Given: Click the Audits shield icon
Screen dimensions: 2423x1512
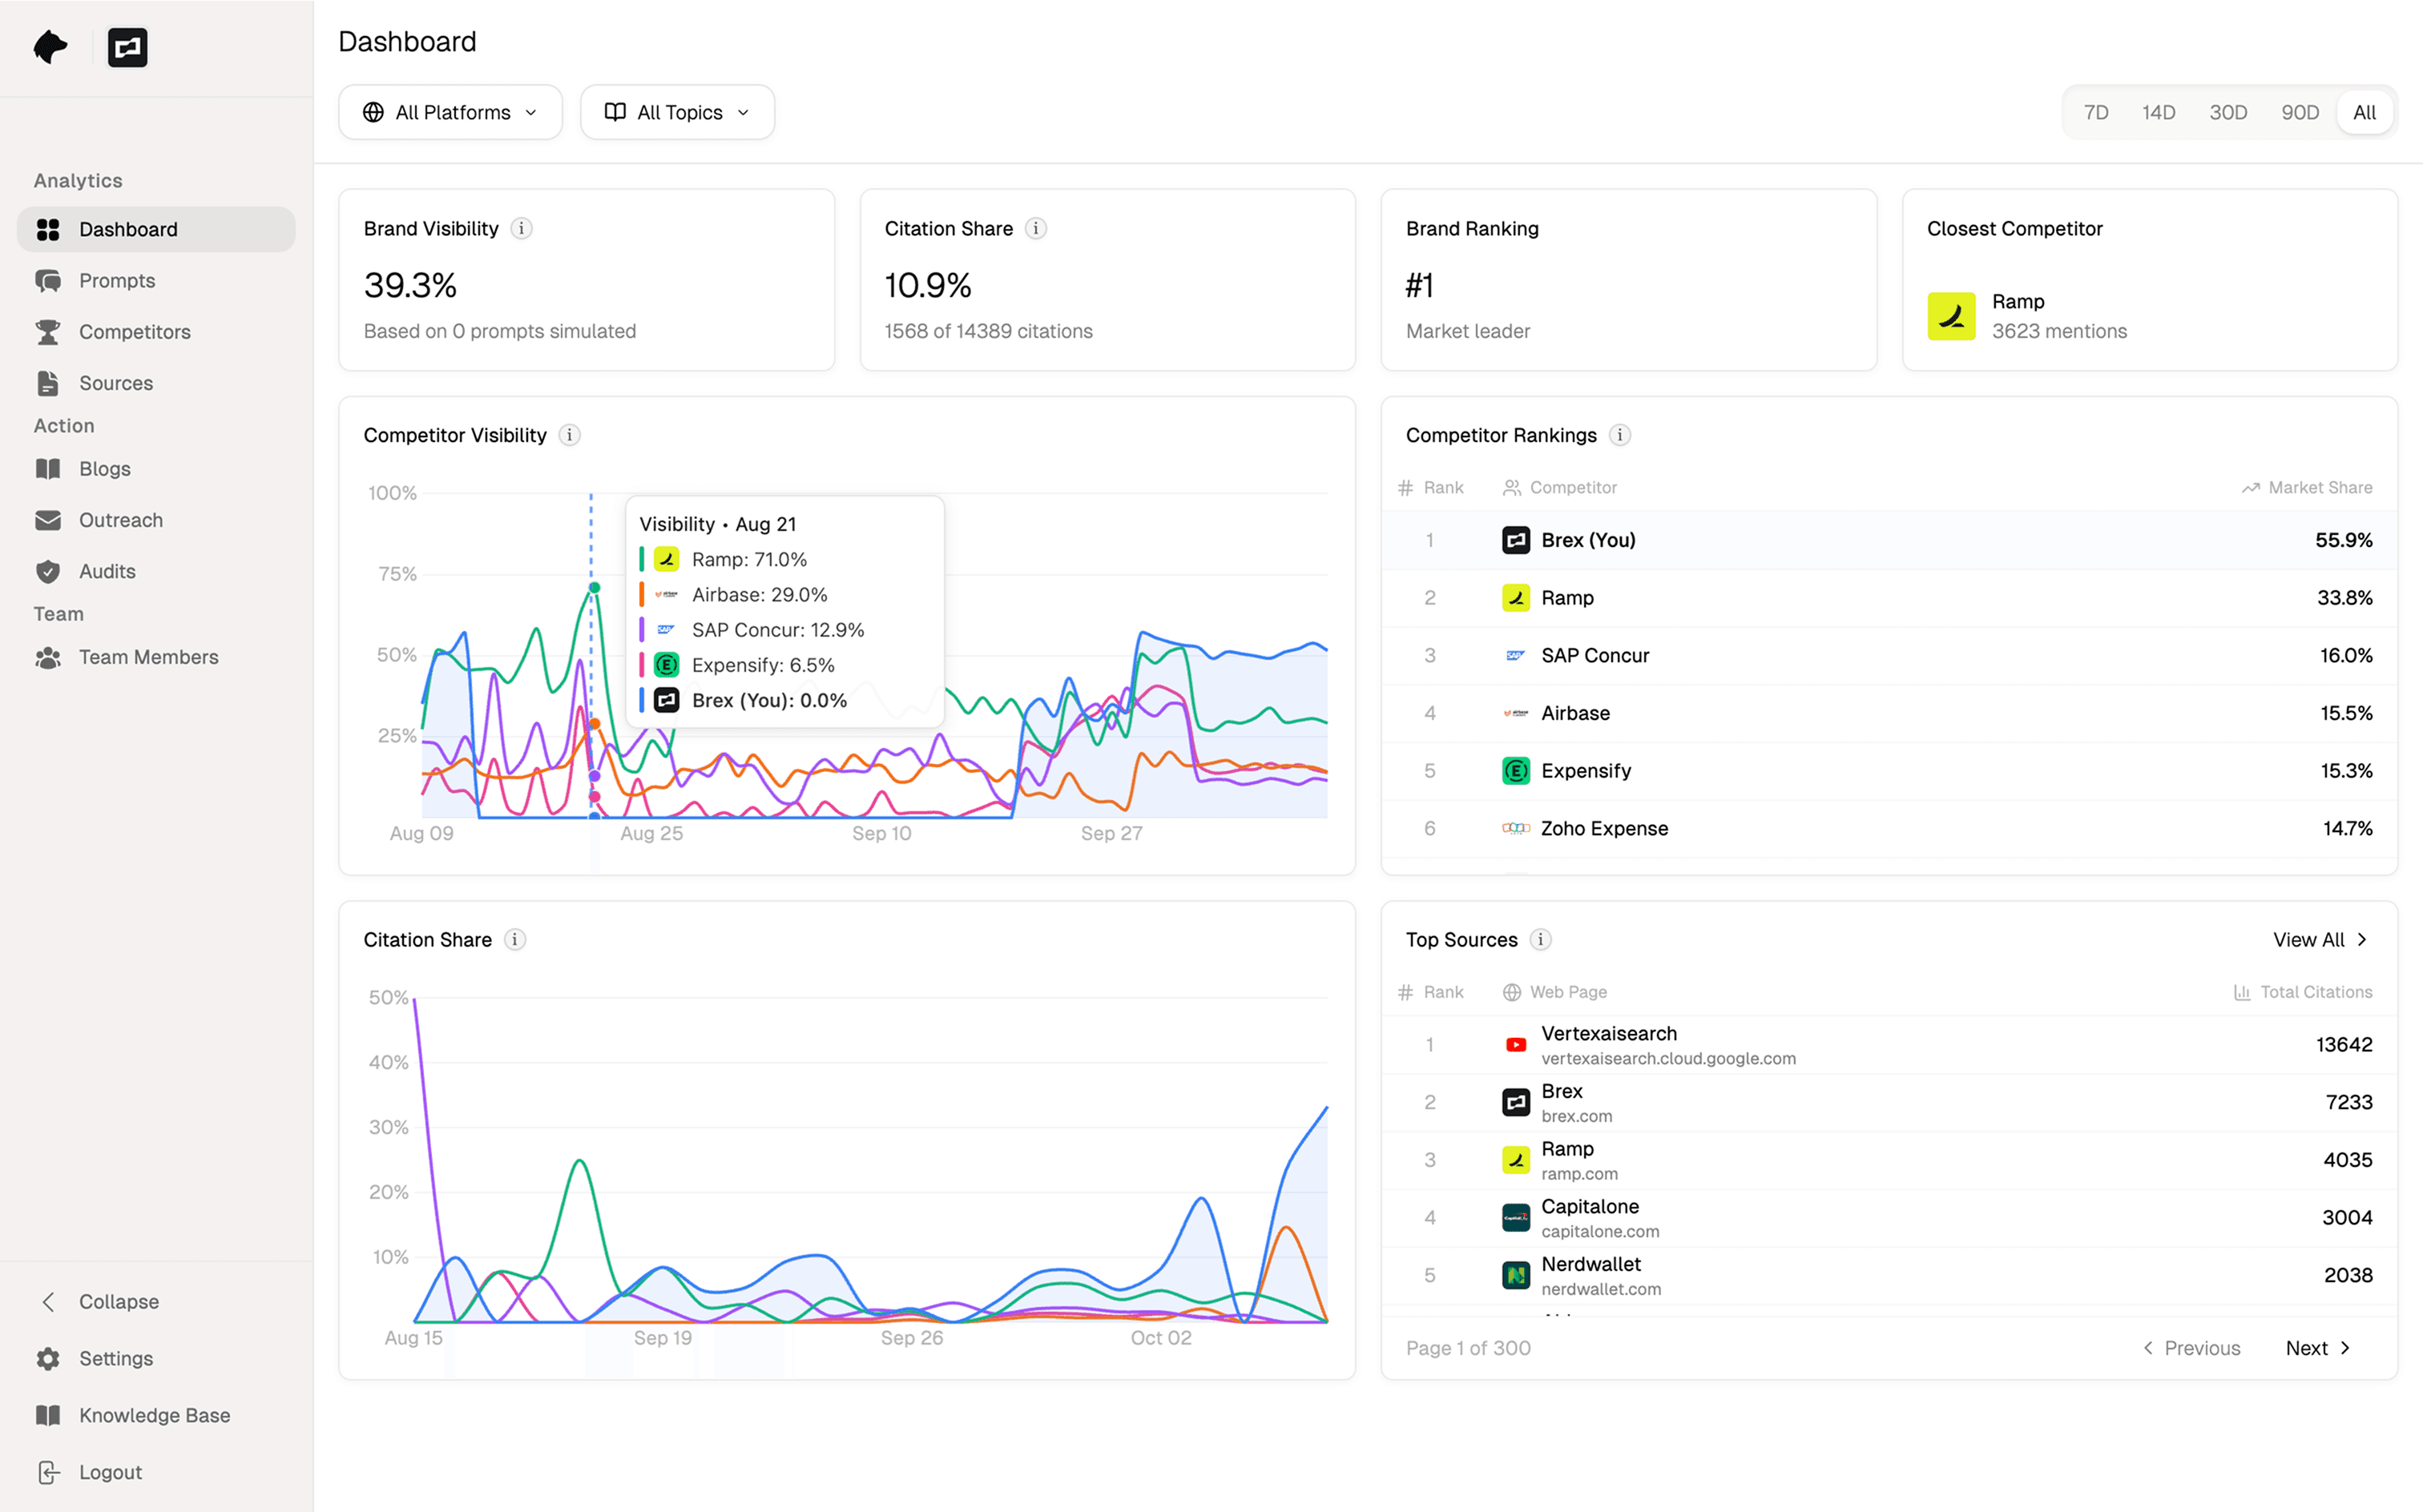Looking at the screenshot, I should tap(48, 572).
